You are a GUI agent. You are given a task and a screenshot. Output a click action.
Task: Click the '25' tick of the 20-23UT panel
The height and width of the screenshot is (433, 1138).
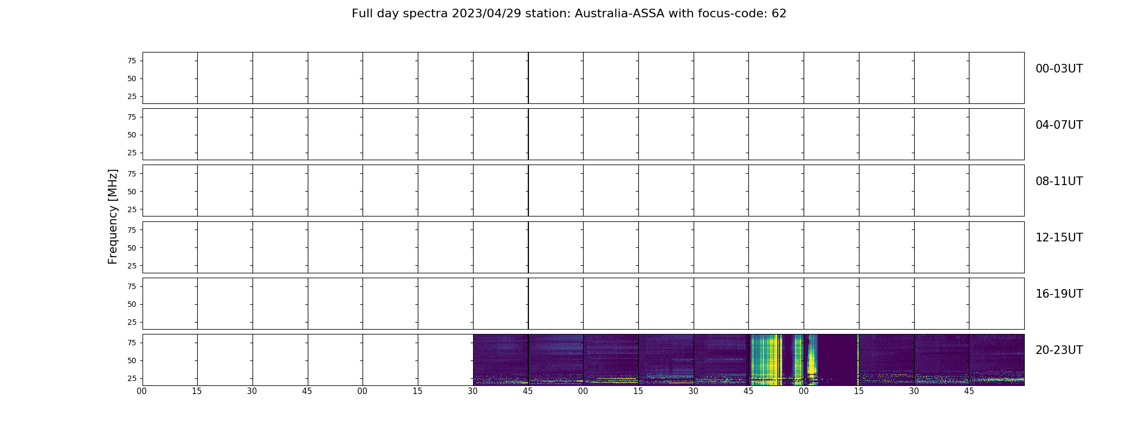click(132, 378)
